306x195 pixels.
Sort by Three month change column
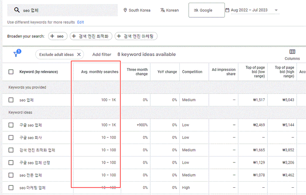(x=137, y=72)
